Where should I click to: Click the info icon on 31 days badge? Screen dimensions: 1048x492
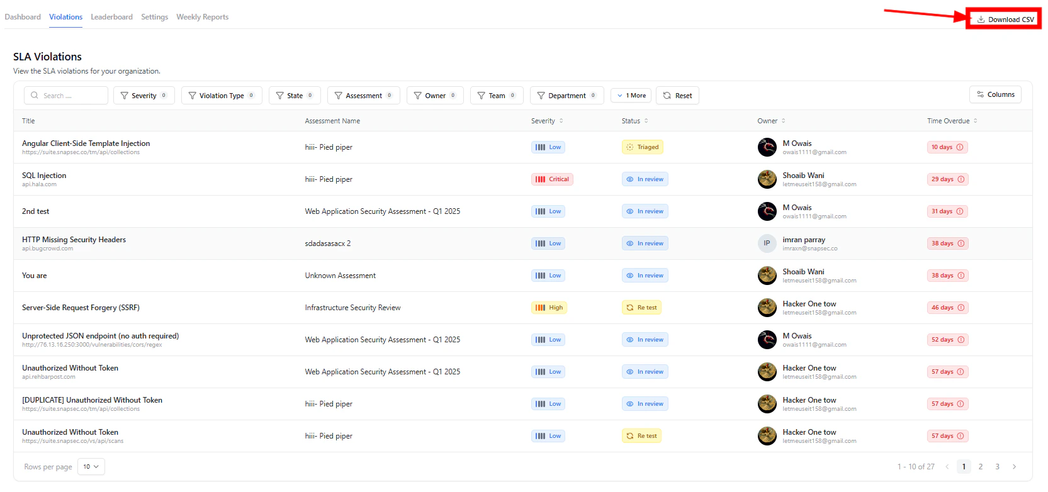(960, 211)
